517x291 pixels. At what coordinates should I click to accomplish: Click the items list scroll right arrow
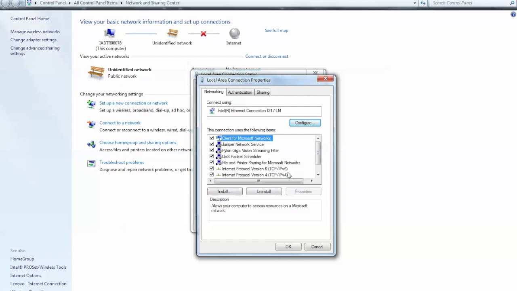311,181
